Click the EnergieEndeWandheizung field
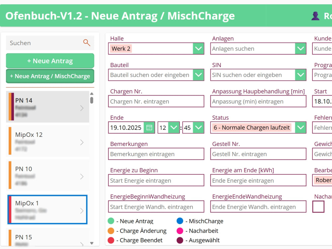Viewport: 332px width, 249px height. pos(258,207)
